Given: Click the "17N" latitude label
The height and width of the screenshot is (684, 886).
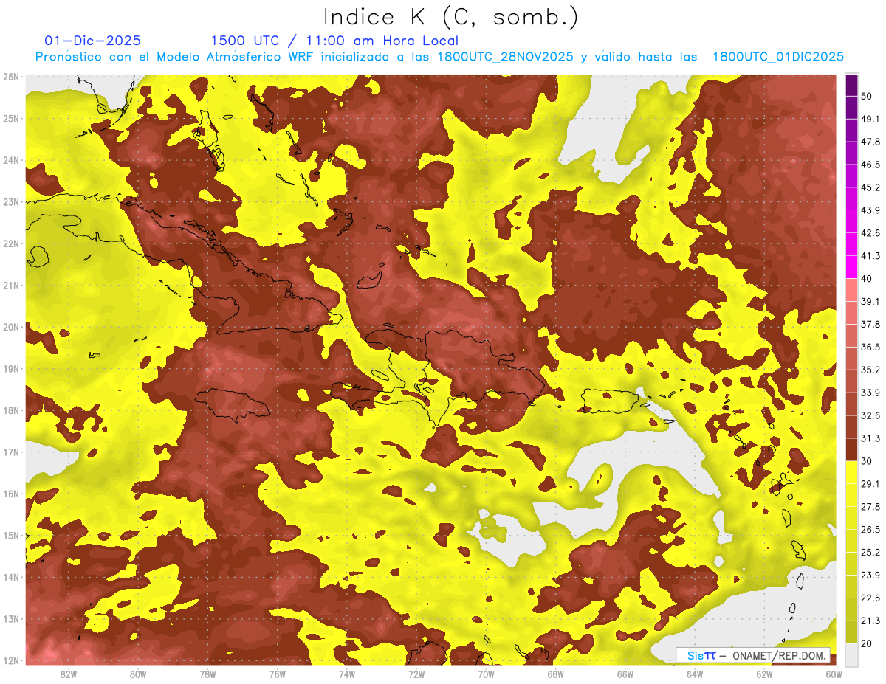Looking at the screenshot, I should (11, 452).
